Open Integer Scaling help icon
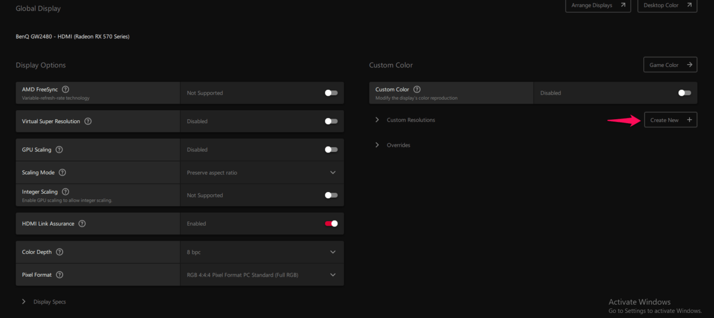 66,192
